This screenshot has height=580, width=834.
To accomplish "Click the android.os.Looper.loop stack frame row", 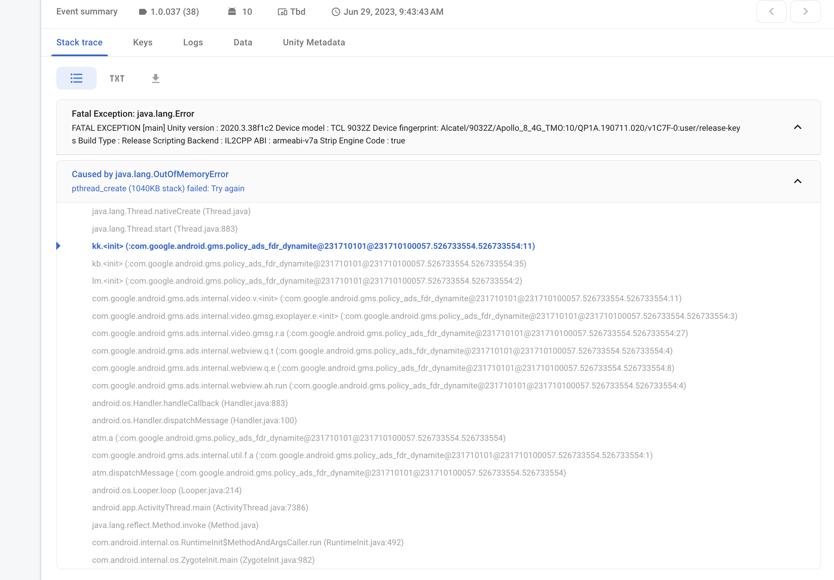I will (x=167, y=490).
